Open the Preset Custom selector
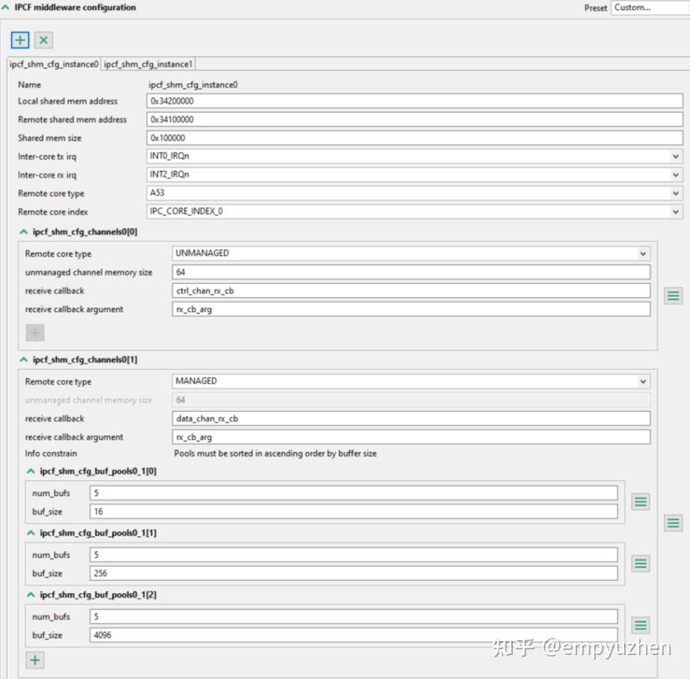 649,7
